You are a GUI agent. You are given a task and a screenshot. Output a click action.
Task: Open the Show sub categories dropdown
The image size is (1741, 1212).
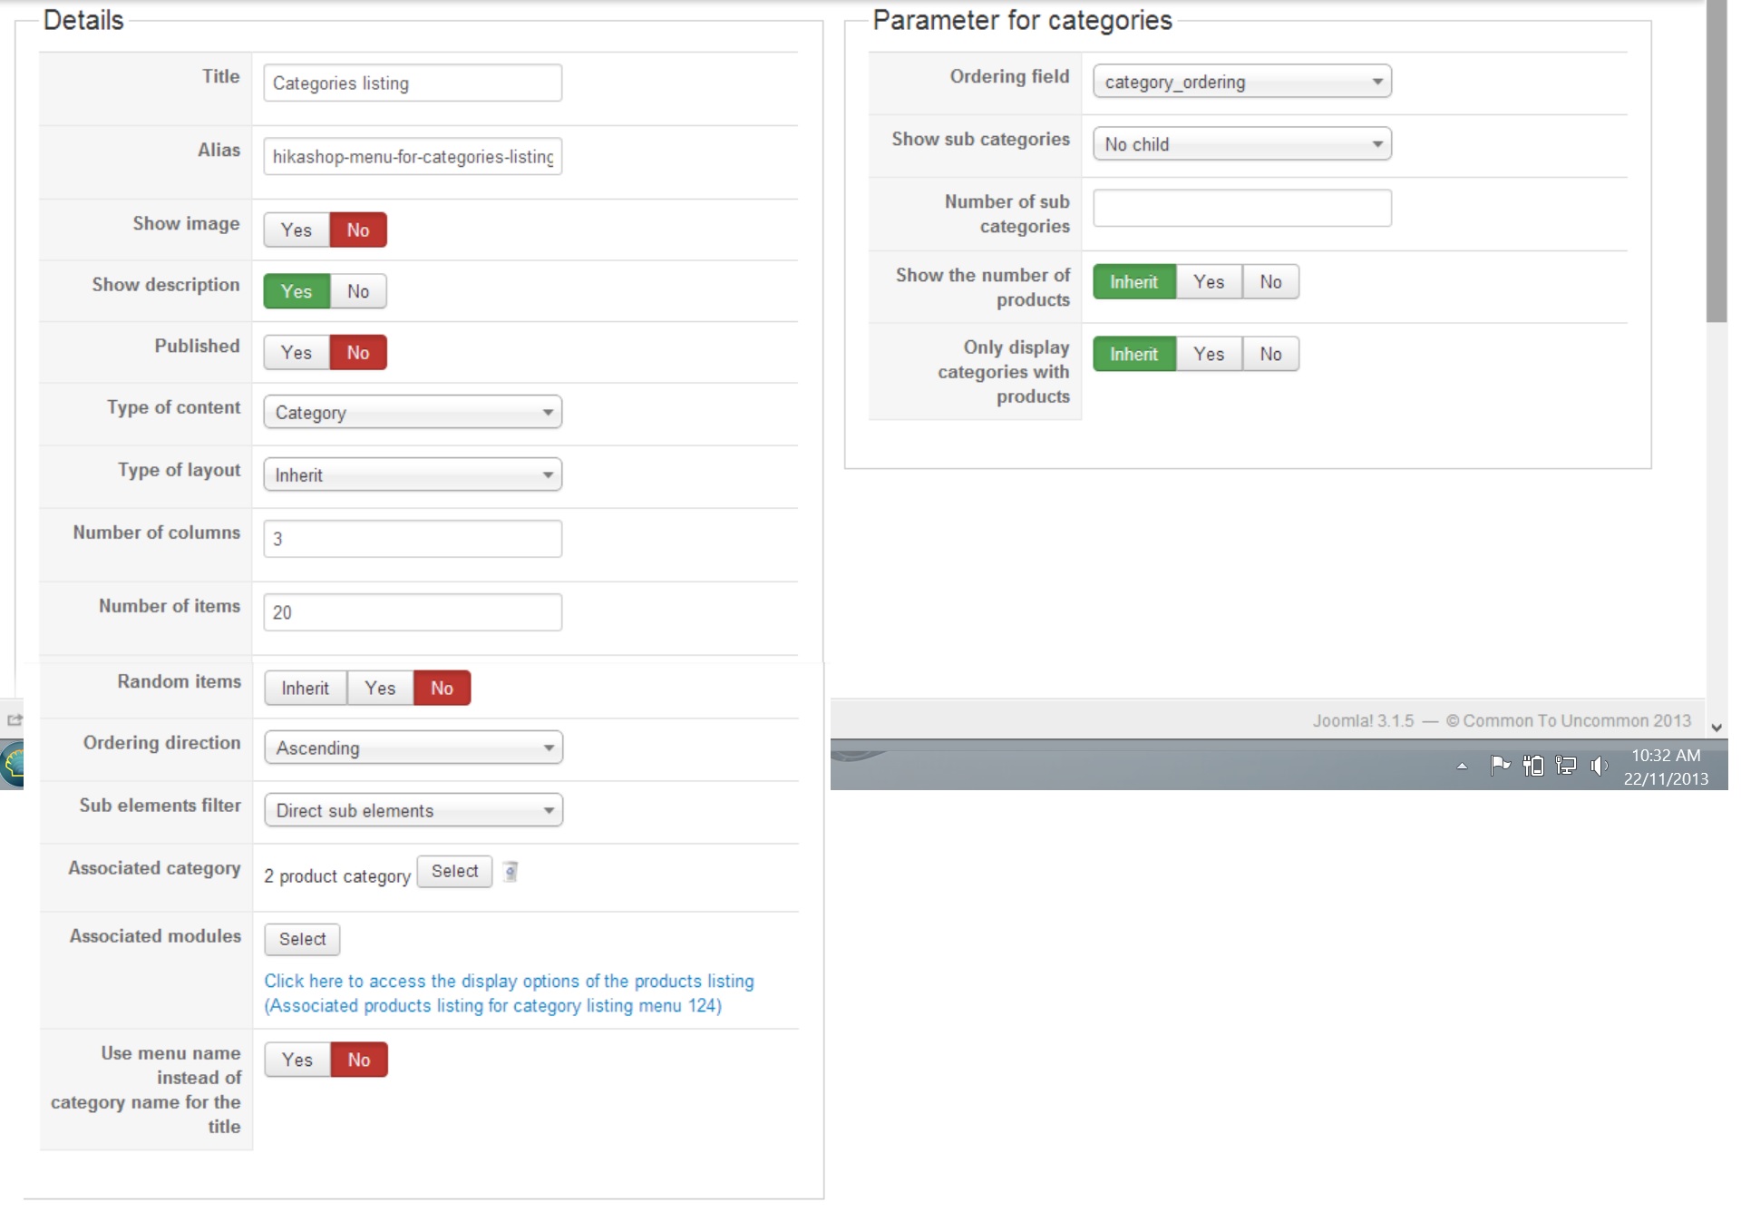point(1241,145)
